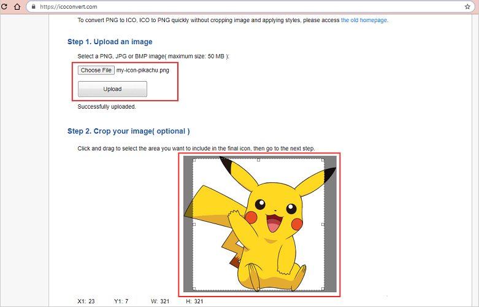Click the 'Select a PNG, JPG or BMP image' instruction
Viewport: 479px width, 307px height.
tap(153, 56)
